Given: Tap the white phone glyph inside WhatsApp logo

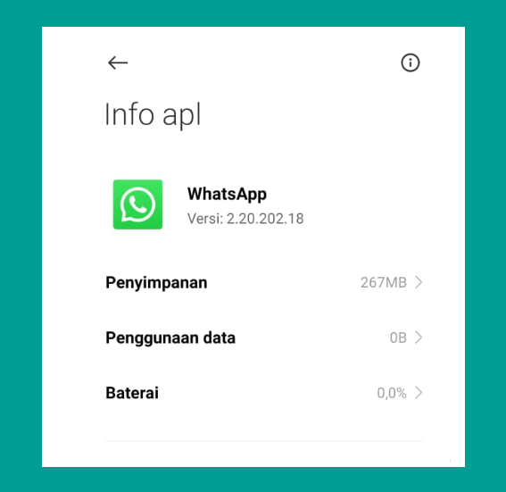Looking at the screenshot, I should pyautogui.click(x=137, y=204).
